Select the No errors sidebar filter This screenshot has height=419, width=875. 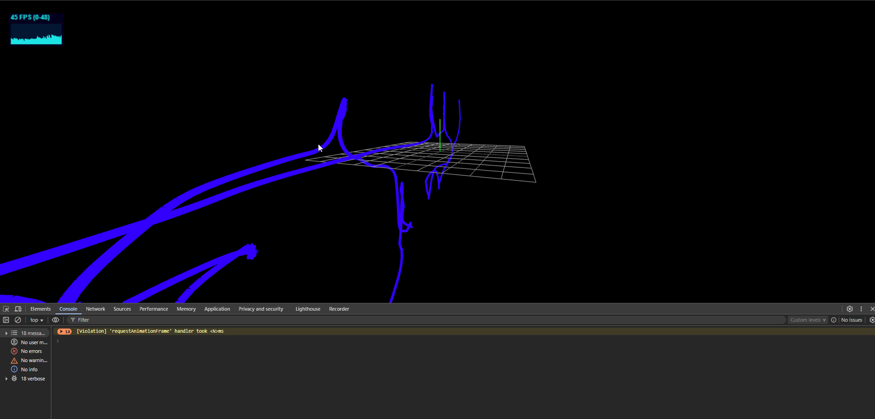pos(31,351)
